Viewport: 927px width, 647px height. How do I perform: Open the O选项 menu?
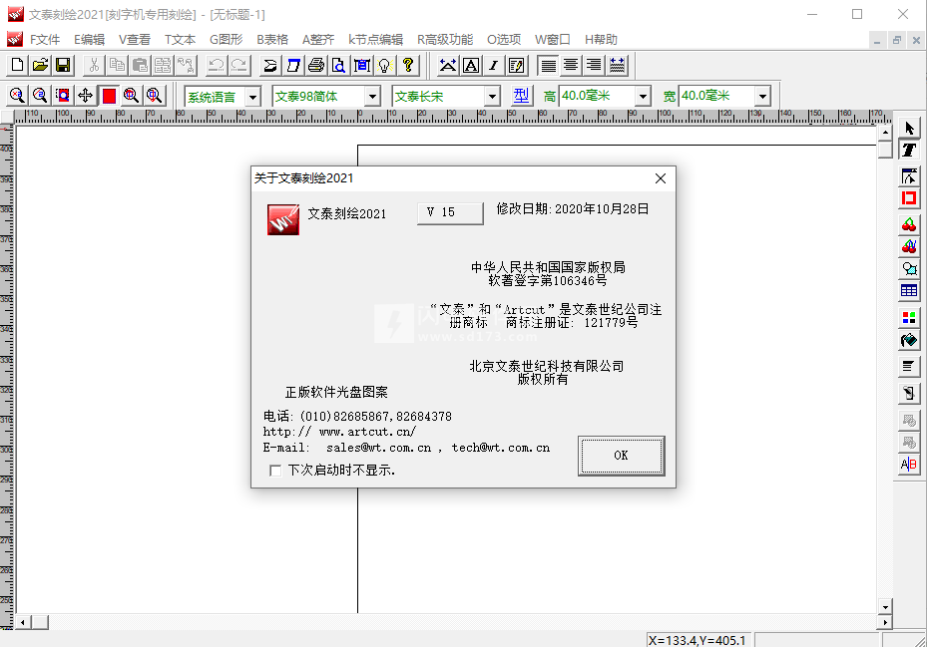pyautogui.click(x=504, y=40)
